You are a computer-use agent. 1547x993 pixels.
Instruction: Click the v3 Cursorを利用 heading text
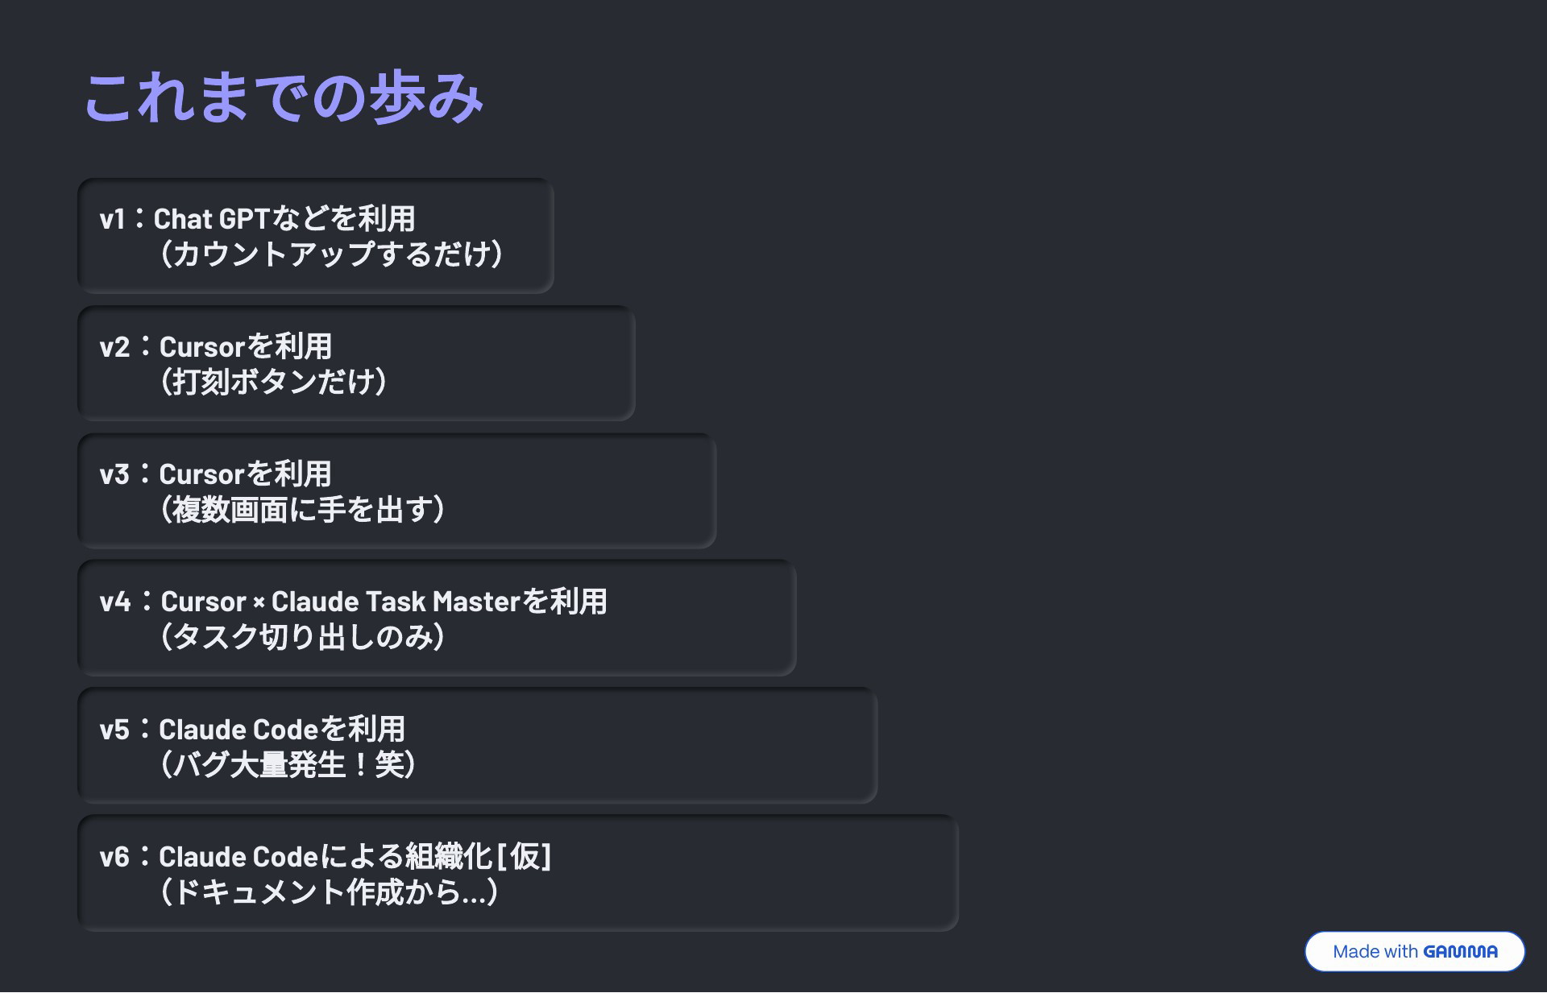[216, 474]
